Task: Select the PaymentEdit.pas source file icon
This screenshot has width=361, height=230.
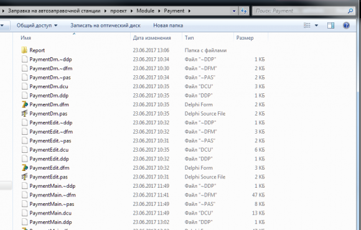Action: (x=24, y=177)
